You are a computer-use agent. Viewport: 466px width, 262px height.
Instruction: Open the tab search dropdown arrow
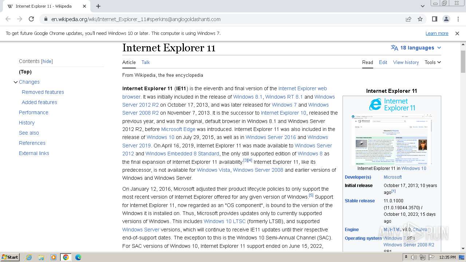coord(423,6)
